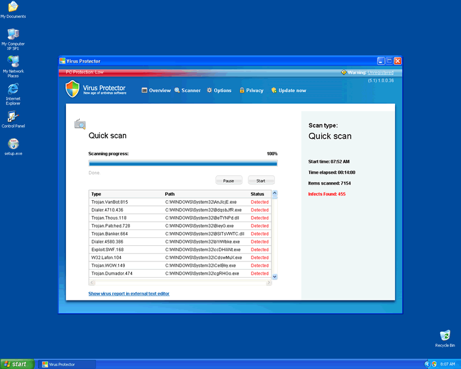Go to the Privacy tab
Image resolution: width=461 pixels, height=369 pixels.
point(252,90)
